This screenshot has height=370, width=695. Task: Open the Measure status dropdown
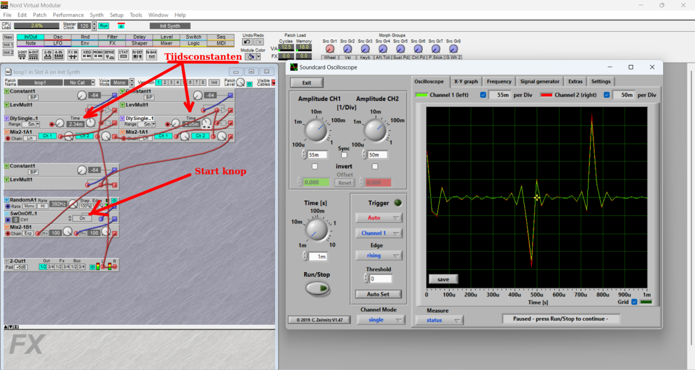pyautogui.click(x=440, y=320)
